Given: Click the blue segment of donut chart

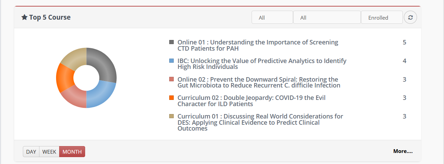Looking at the screenshot, I should click(x=100, y=95).
